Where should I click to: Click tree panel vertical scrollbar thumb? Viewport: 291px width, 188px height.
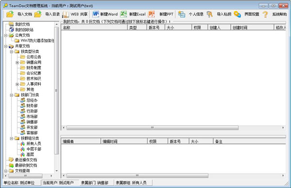(x=56, y=90)
